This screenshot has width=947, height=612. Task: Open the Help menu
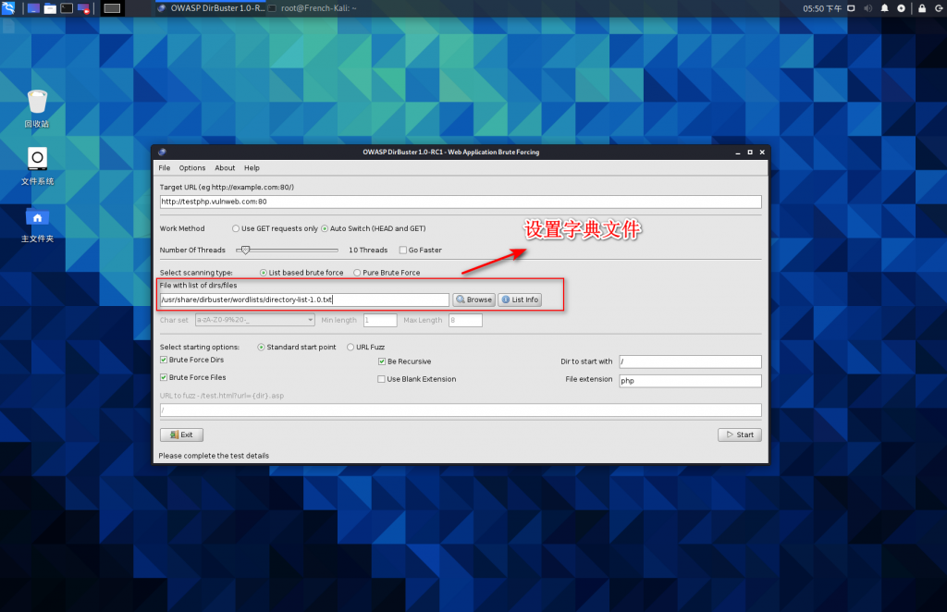[x=252, y=167]
